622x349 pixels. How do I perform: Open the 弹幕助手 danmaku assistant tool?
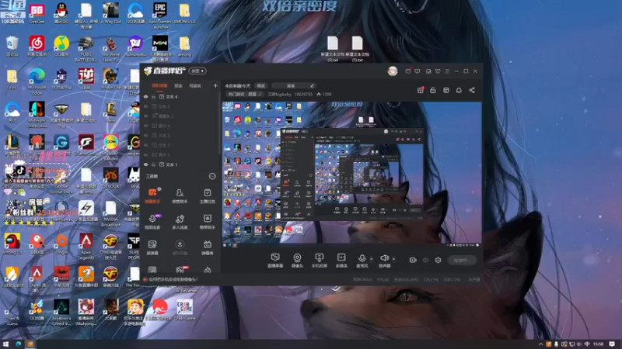point(152,195)
